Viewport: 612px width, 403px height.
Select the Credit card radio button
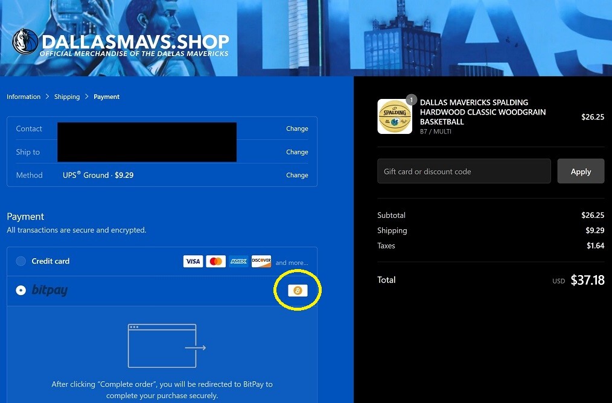[21, 261]
